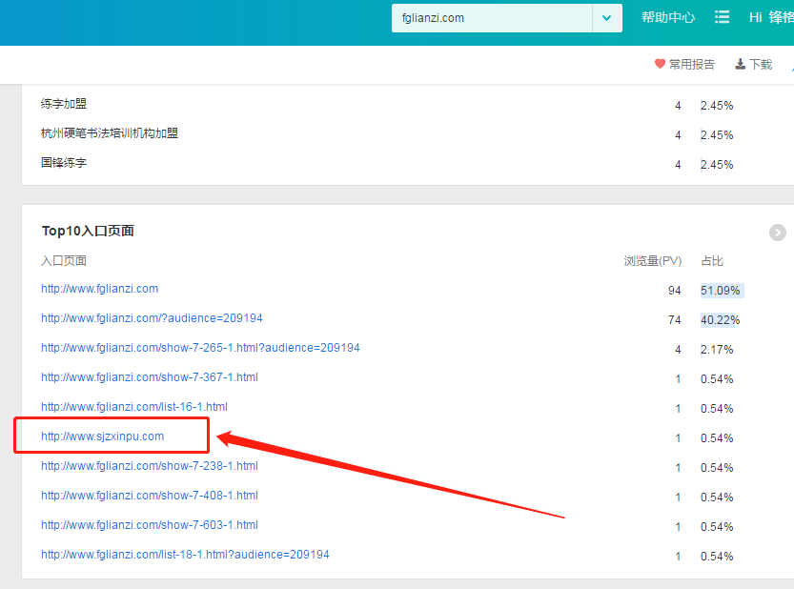Open http://www.fglianzi.com entry page link

99,289
